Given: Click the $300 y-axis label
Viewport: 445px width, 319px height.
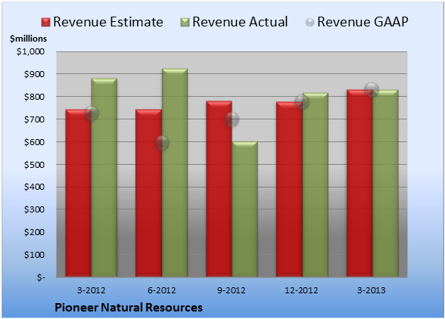Looking at the screenshot, I should click(x=34, y=209).
